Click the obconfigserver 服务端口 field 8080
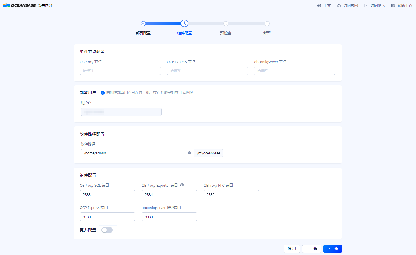This screenshot has width=416, height=255. click(x=169, y=217)
